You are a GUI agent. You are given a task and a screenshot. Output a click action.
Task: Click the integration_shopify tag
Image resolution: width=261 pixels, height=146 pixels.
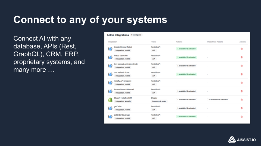click(x=123, y=101)
